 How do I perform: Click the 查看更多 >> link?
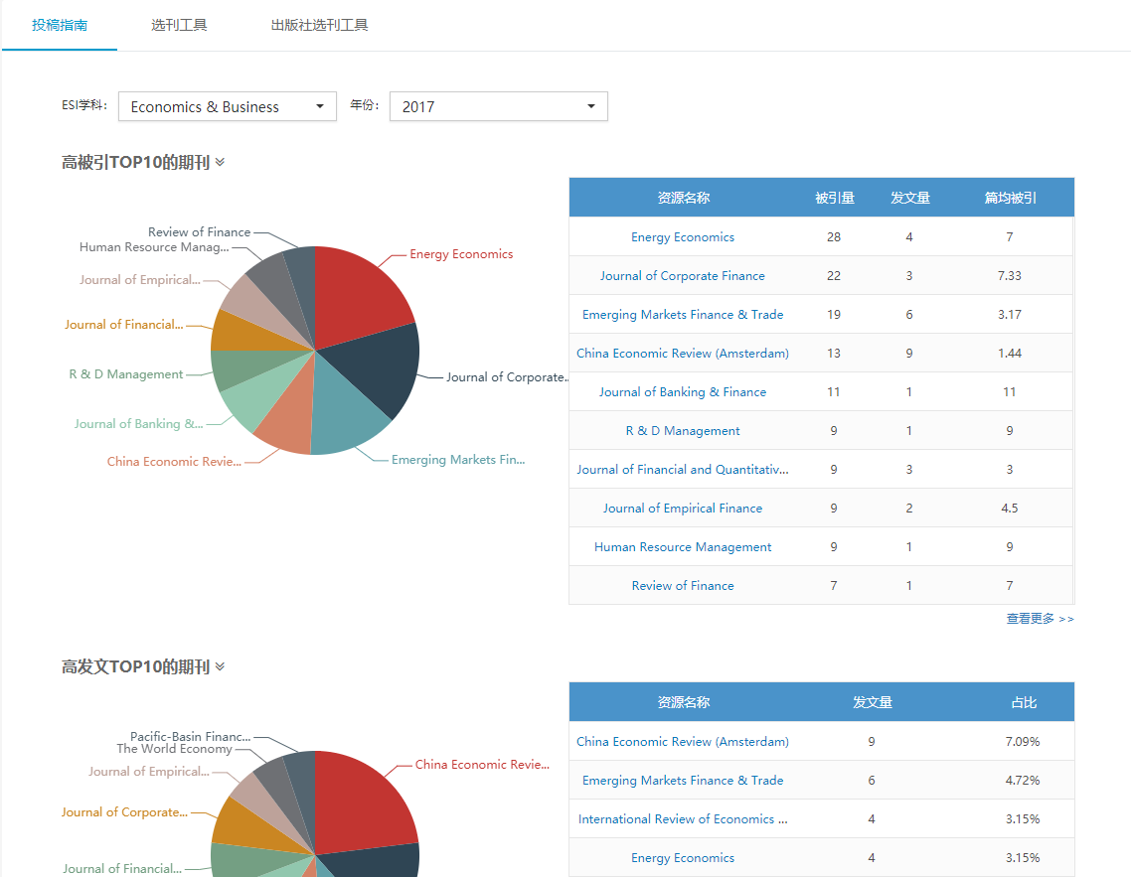(1041, 619)
